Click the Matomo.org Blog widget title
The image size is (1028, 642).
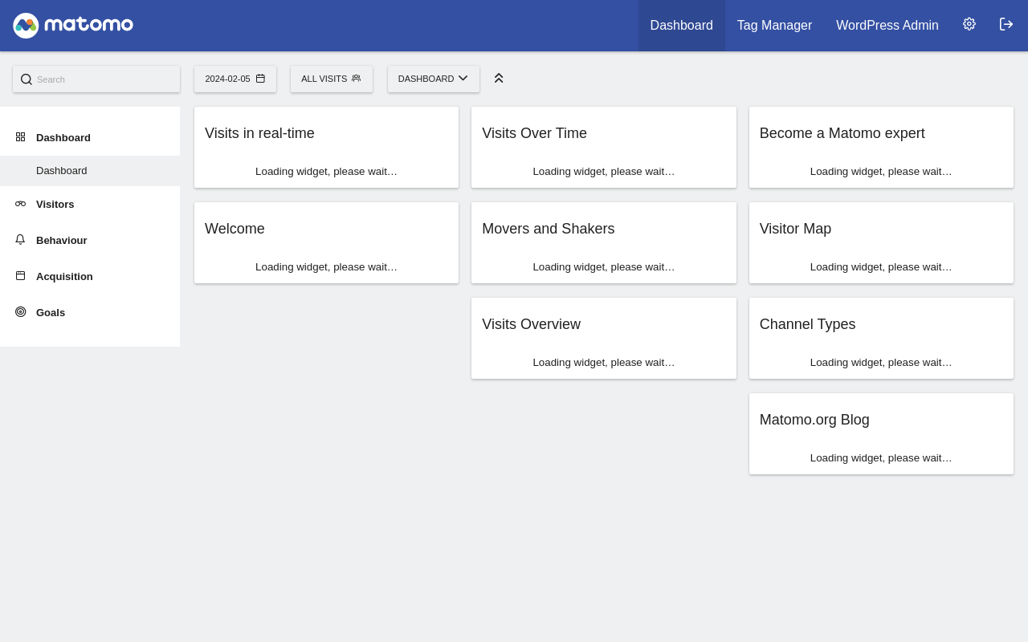[814, 420]
